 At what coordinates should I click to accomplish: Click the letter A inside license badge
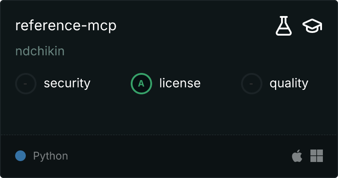point(141,84)
